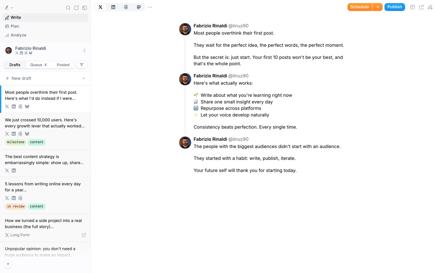Click the orange Schedule button
This screenshot has width=437, height=273.
point(359,7)
